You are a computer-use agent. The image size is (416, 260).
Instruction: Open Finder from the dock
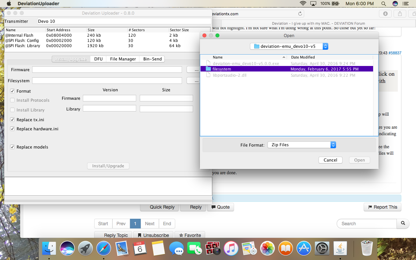click(x=49, y=249)
